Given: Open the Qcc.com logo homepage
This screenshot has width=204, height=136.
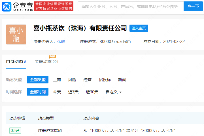Looking at the screenshot, I should pyautogui.click(x=17, y=7).
